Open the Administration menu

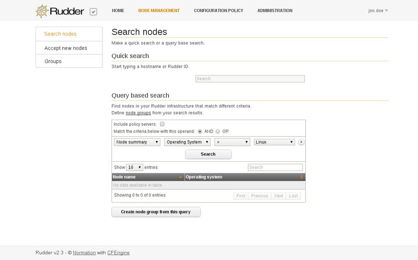[275, 10]
